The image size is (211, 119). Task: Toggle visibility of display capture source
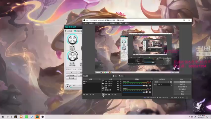pos(118,90)
